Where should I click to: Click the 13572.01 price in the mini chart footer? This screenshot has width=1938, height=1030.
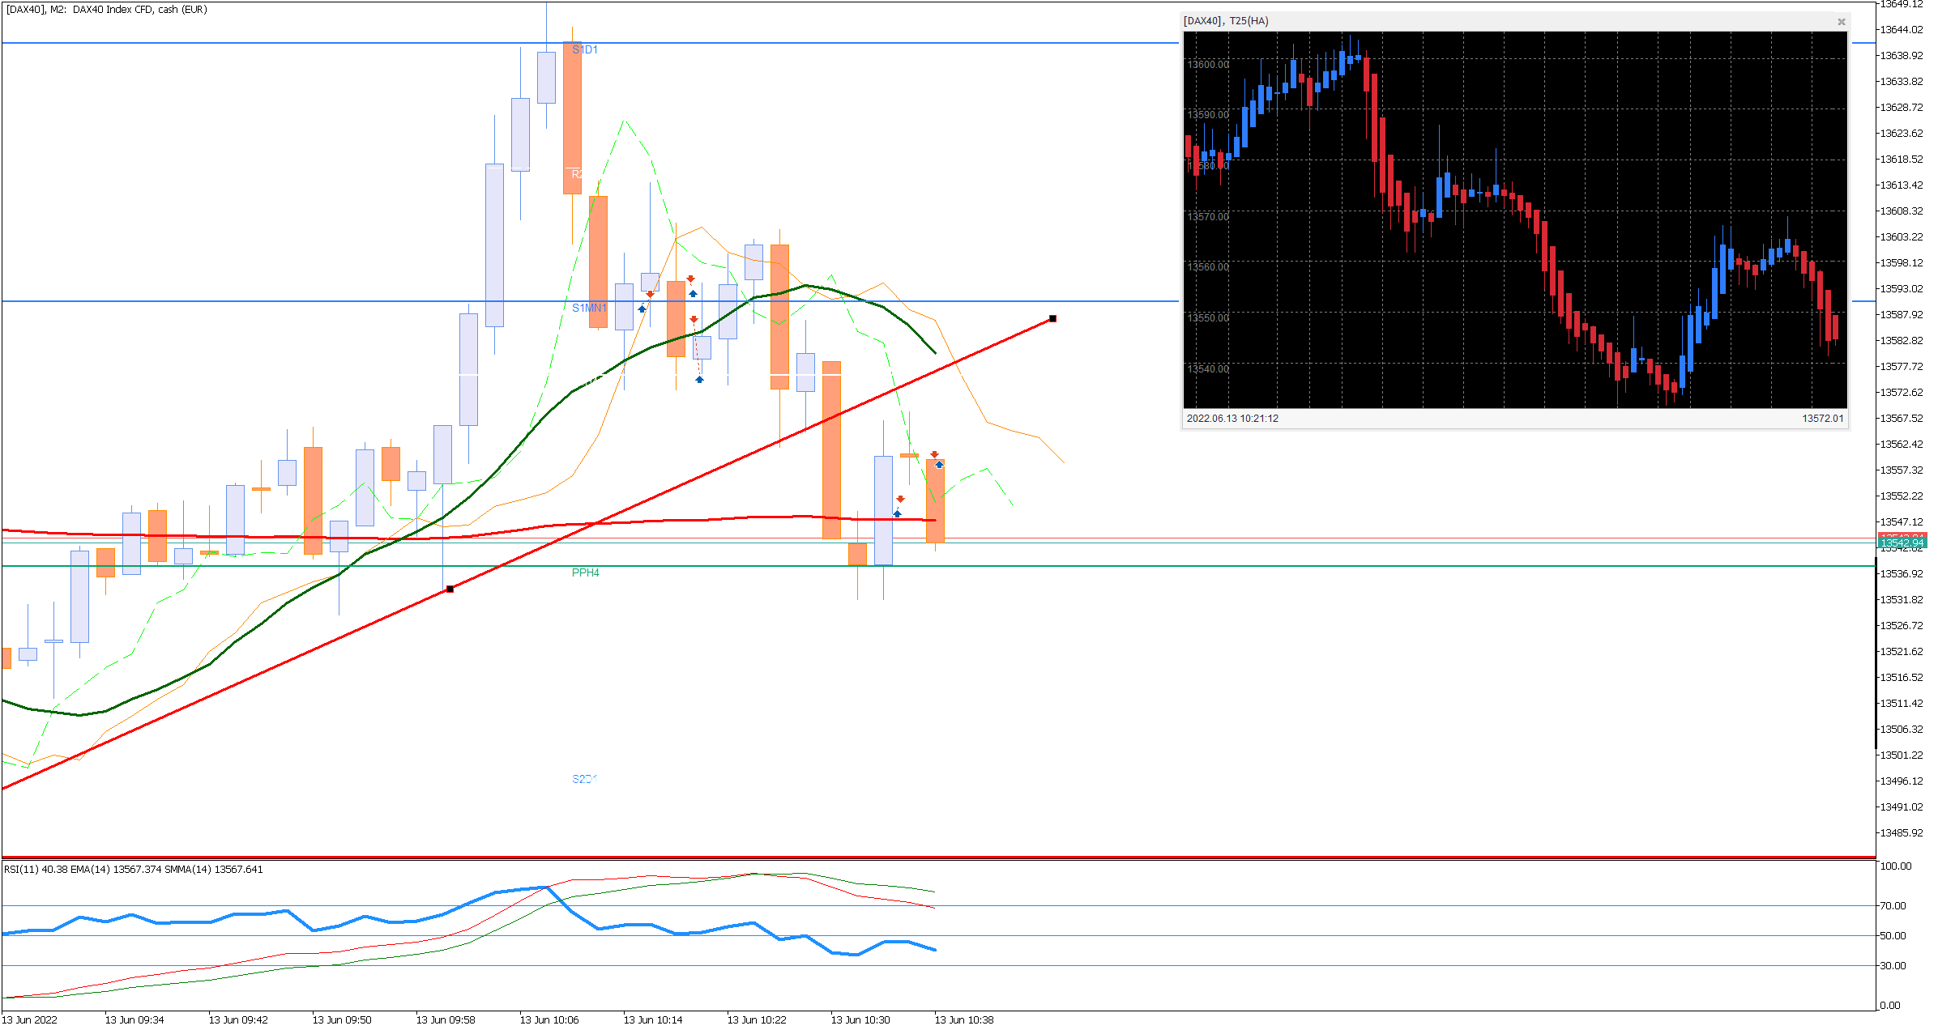tap(1822, 419)
